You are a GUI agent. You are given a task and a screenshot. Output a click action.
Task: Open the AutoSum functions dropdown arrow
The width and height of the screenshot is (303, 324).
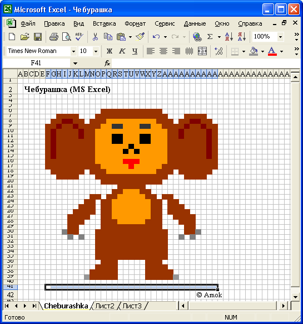(219, 37)
